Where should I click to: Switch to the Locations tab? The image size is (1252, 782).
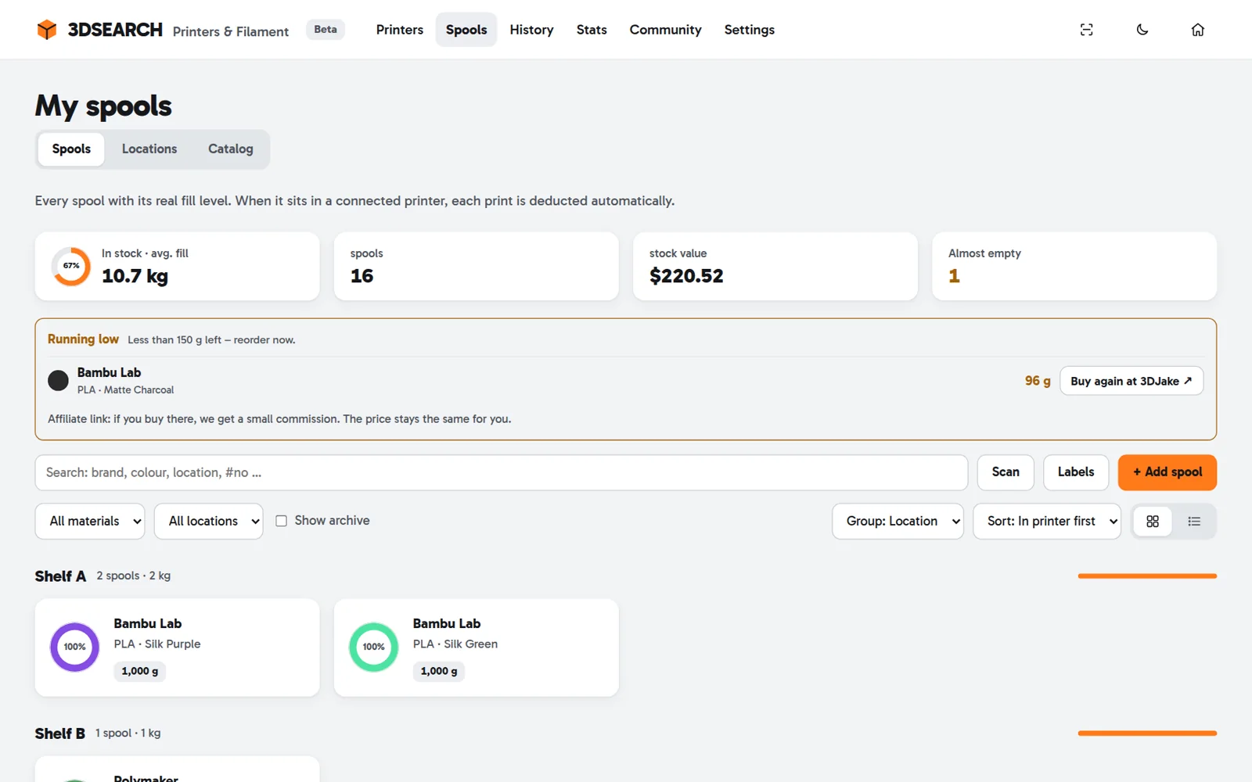(149, 149)
